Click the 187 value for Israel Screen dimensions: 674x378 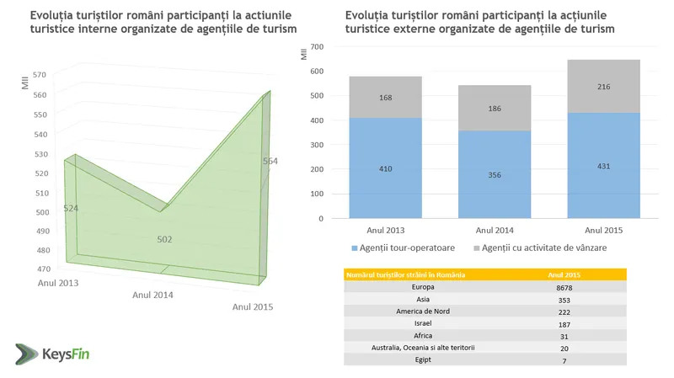point(564,325)
